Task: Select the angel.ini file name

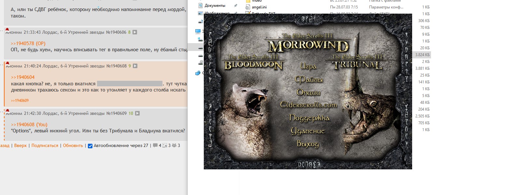Action: [259, 7]
